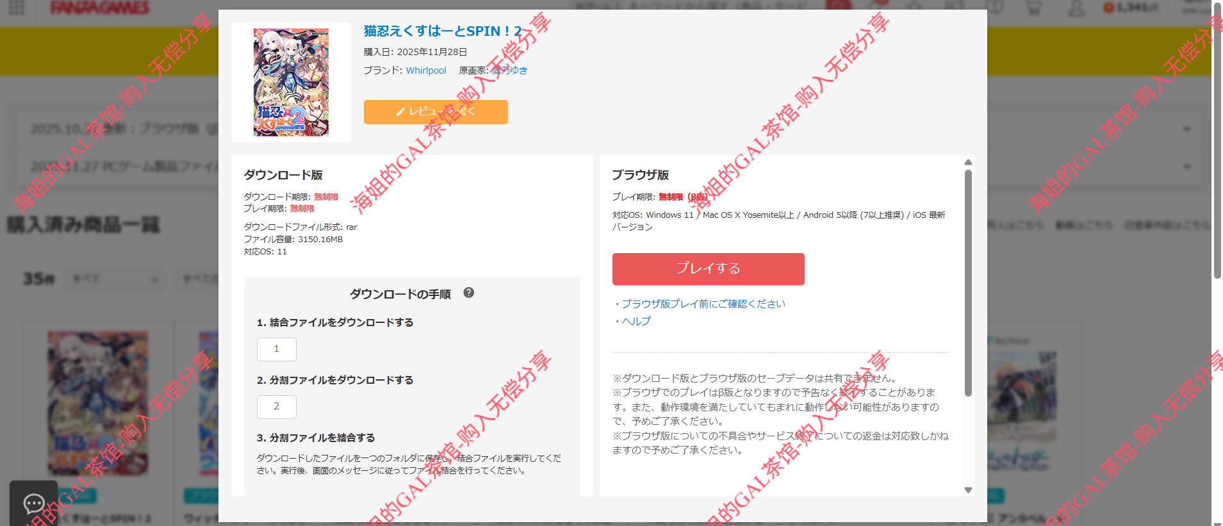
Task: Click the shopping cart icon in header
Action: tap(1033, 8)
